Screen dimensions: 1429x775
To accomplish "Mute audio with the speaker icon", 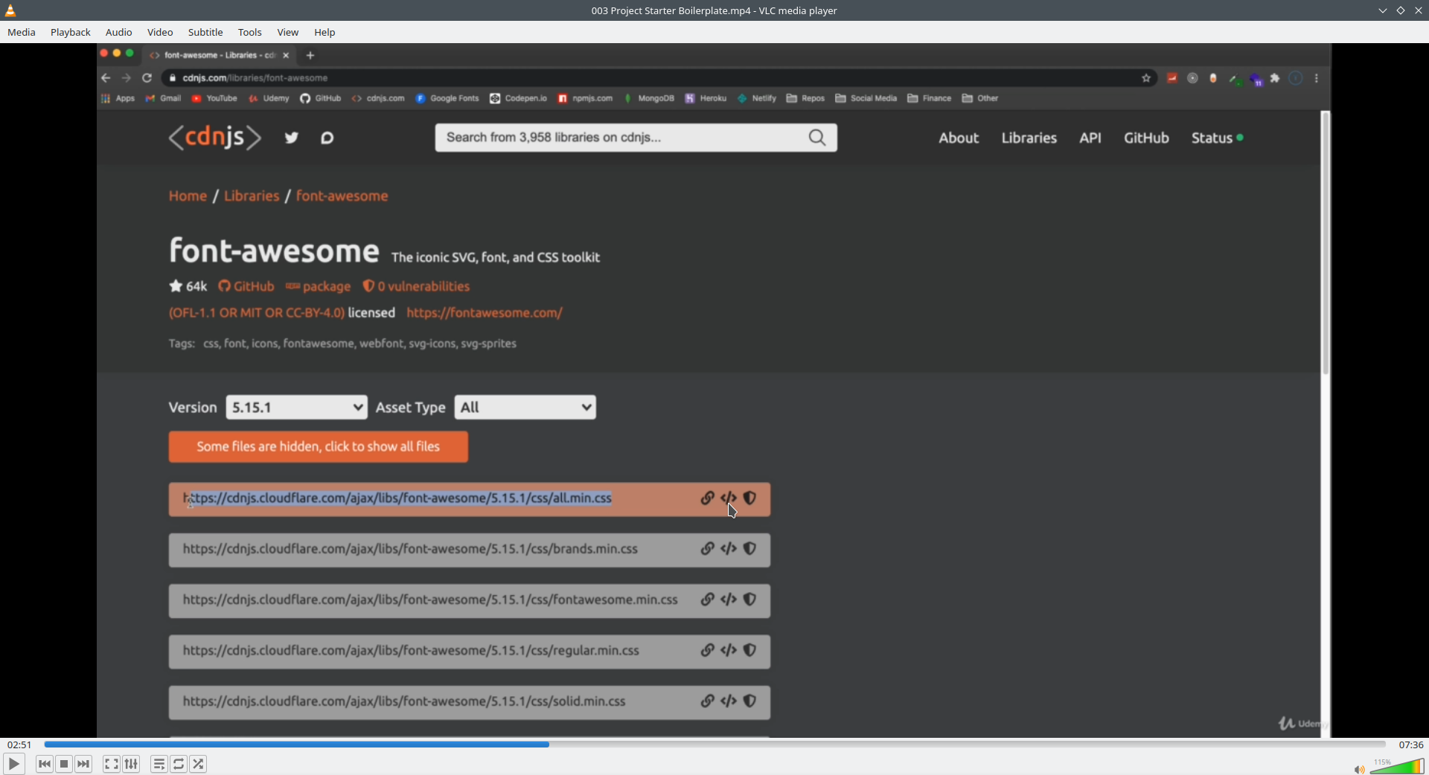I will pos(1359,769).
